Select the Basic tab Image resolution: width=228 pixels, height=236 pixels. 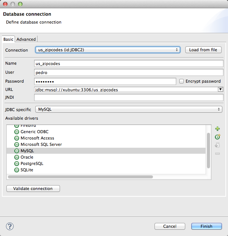[x=8, y=39]
